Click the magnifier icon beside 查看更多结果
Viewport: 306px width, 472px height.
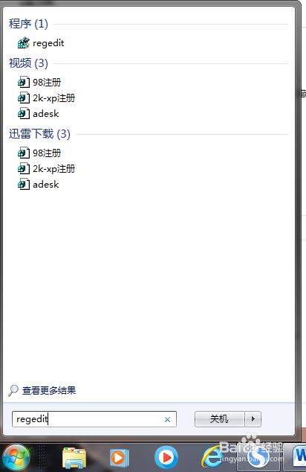(13, 390)
